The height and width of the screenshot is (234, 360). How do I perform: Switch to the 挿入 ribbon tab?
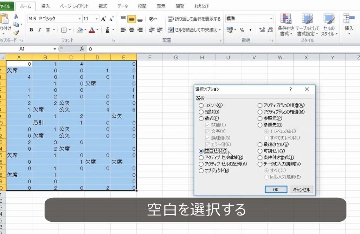46,6
